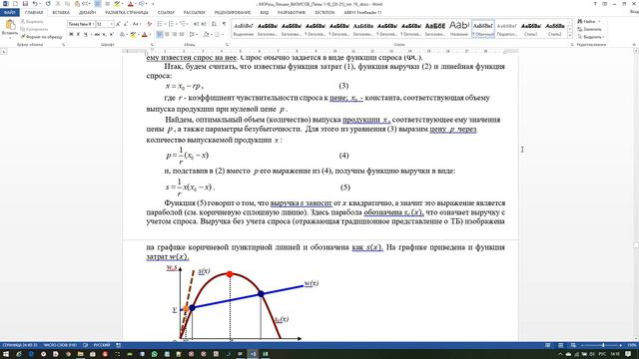Click the РУССКИЙ language indicator
The height and width of the screenshot is (359, 639).
pyautogui.click(x=102, y=345)
